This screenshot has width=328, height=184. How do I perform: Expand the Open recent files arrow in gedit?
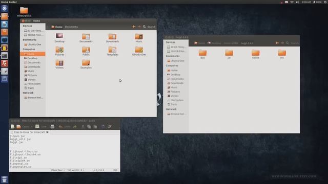pos(32,127)
